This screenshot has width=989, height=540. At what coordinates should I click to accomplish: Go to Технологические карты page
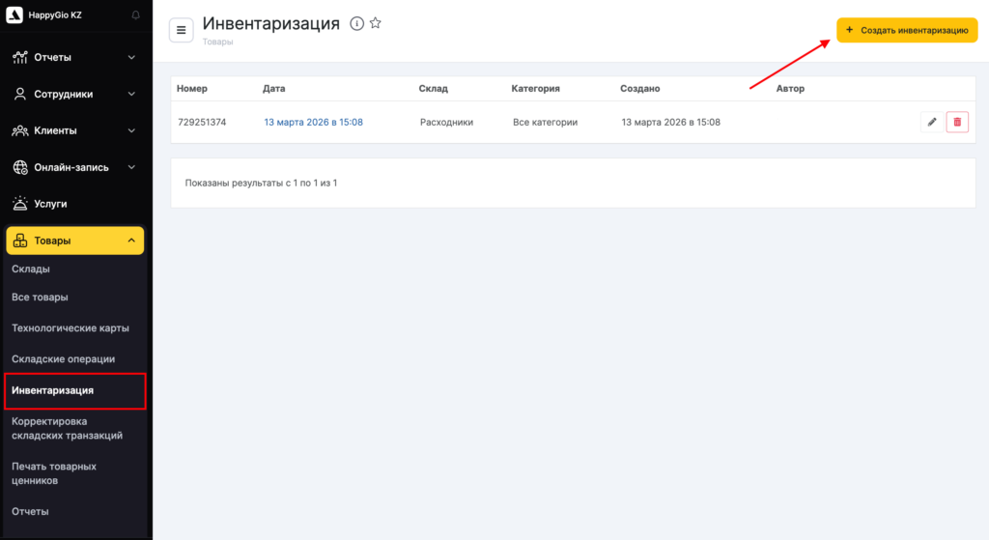coord(70,328)
